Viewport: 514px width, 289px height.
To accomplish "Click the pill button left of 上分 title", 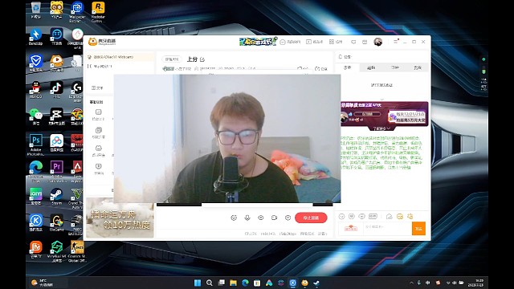I will pyautogui.click(x=172, y=59).
